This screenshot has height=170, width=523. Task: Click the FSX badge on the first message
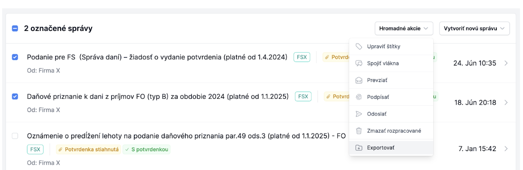(x=302, y=57)
